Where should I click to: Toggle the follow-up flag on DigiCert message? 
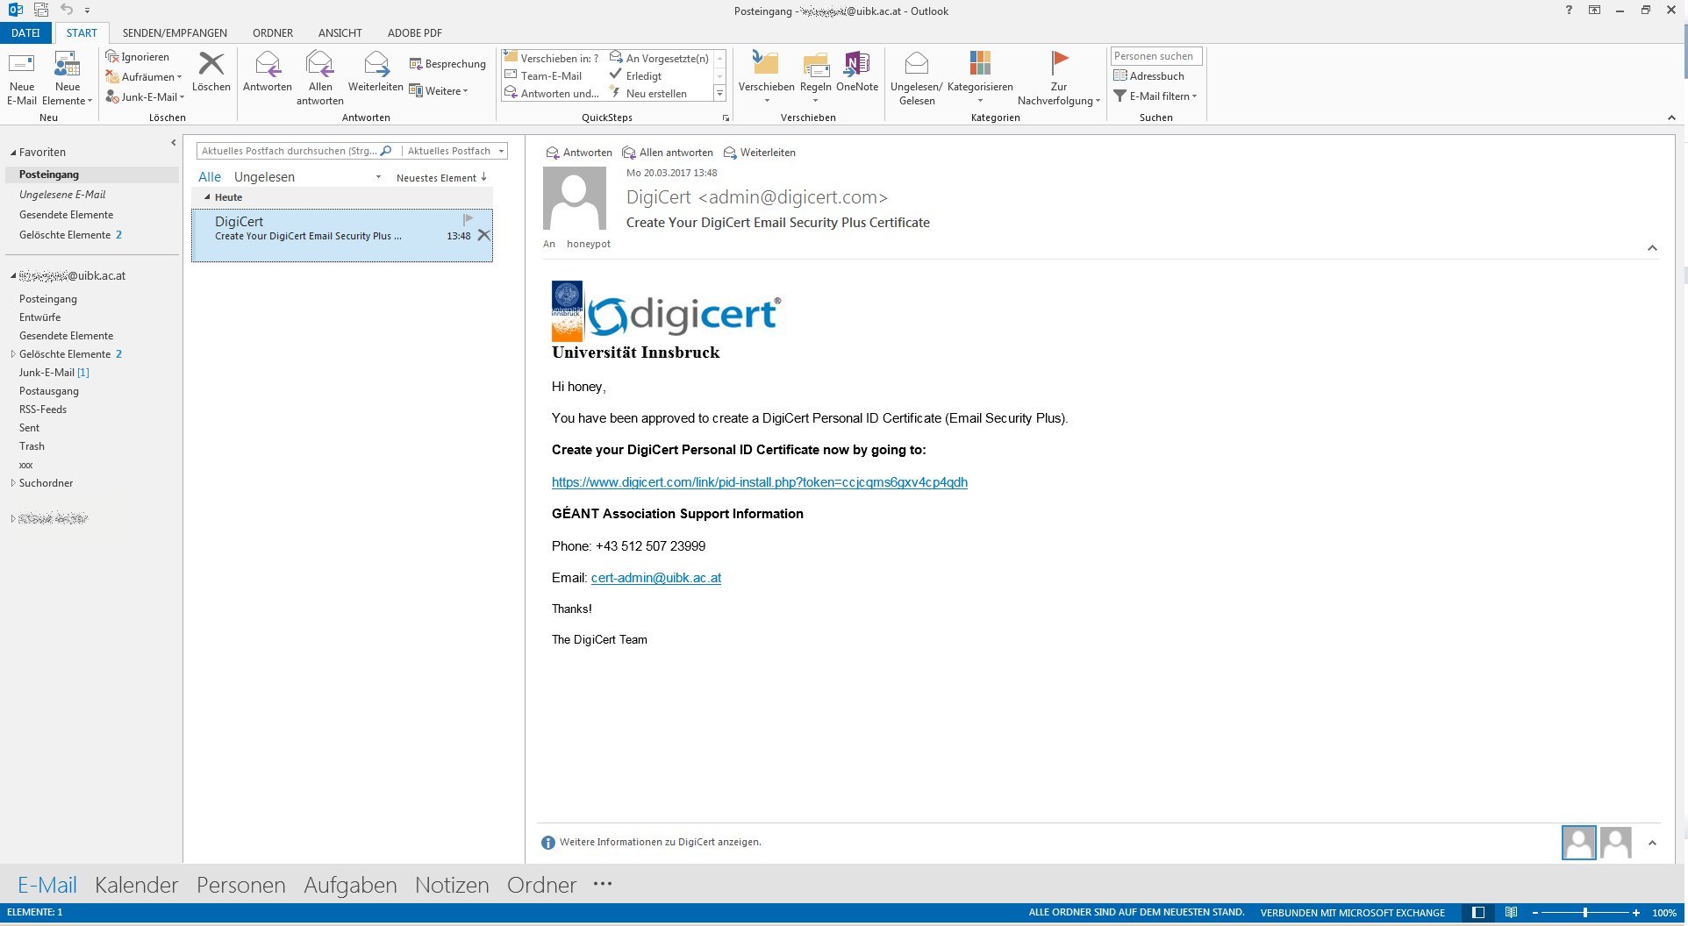pyautogui.click(x=468, y=219)
